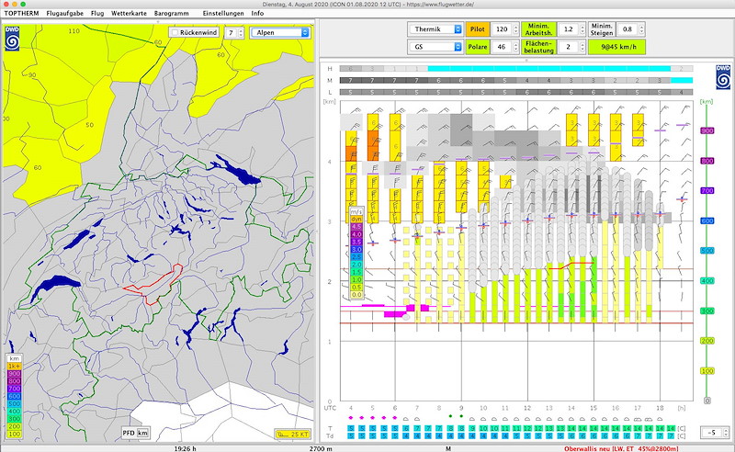Click hour label 15 on UTC axis

(594, 408)
